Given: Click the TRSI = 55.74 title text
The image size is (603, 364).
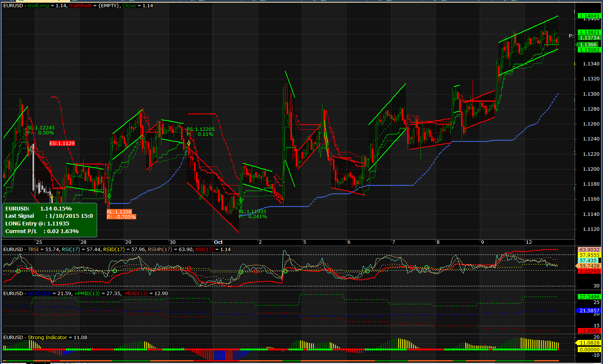Looking at the screenshot, I should pos(44,250).
